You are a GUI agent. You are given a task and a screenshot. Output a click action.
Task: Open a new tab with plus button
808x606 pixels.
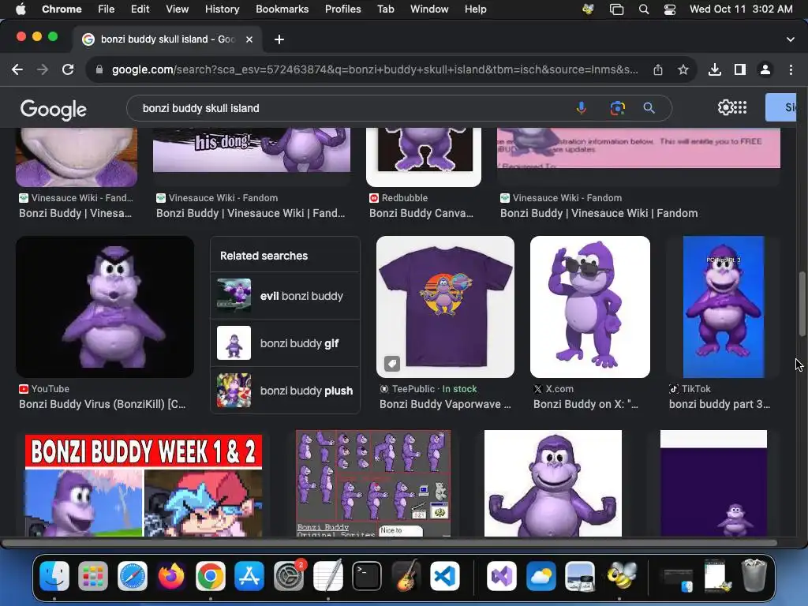(x=279, y=39)
